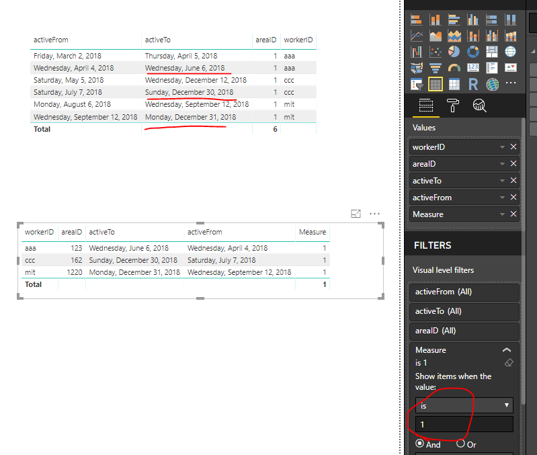This screenshot has width=537, height=455.
Task: Select the treemap visual
Action: (492, 52)
